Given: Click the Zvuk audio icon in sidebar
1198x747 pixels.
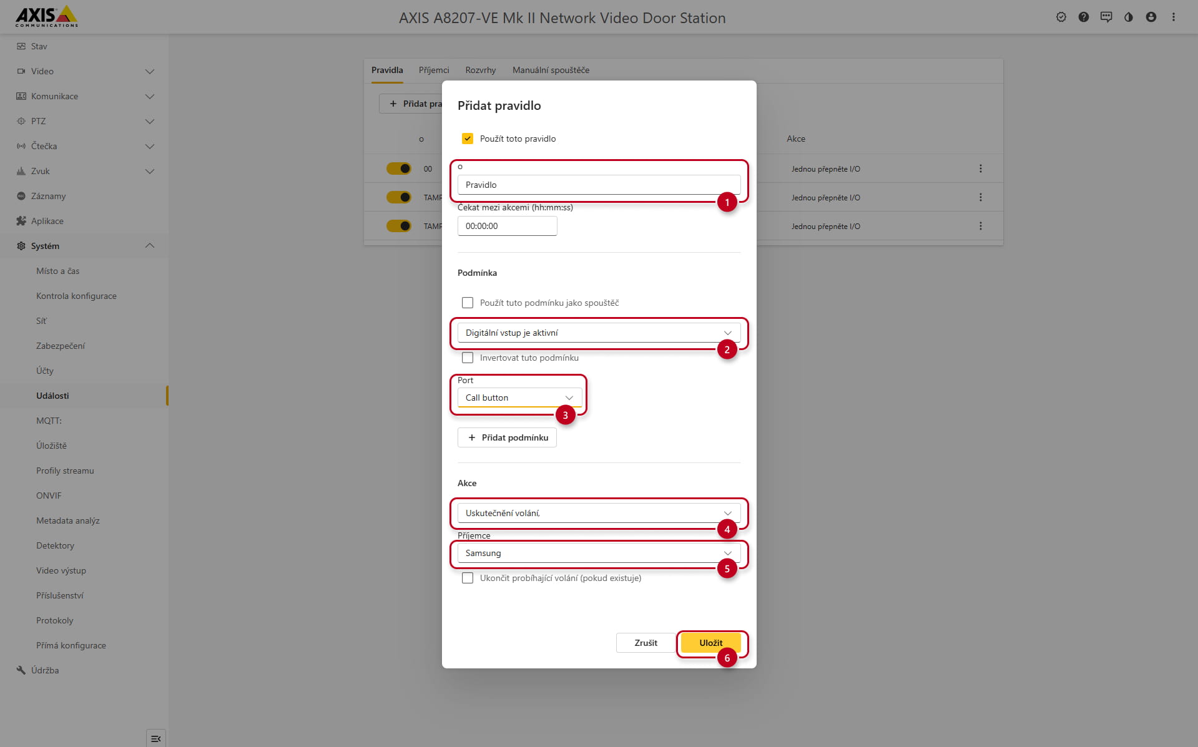Looking at the screenshot, I should (21, 171).
